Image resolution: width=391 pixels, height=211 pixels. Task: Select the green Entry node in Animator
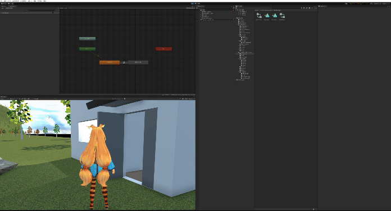click(x=87, y=49)
